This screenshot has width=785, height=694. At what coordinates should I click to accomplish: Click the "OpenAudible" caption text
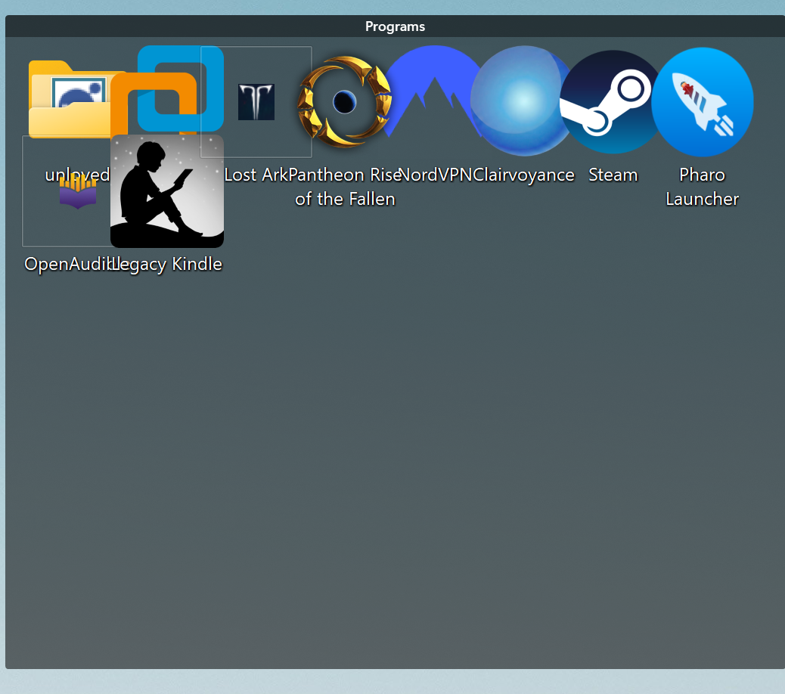coord(67,264)
